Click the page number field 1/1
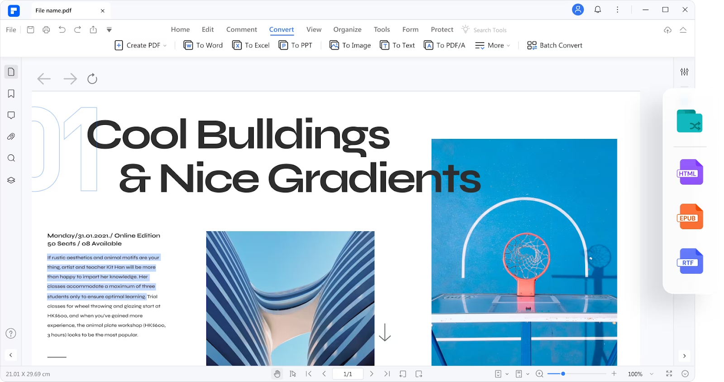Viewport: 724px width, 382px height. click(x=348, y=374)
